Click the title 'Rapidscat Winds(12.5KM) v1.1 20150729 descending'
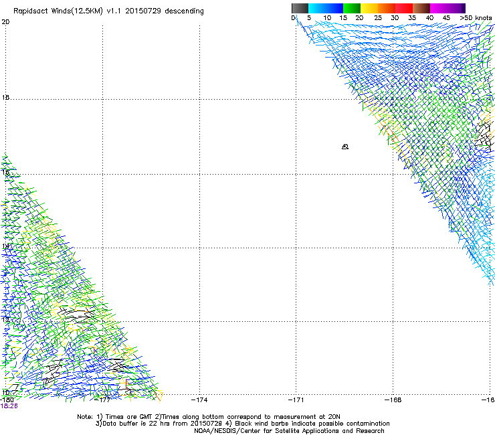495x435 pixels. pos(108,11)
